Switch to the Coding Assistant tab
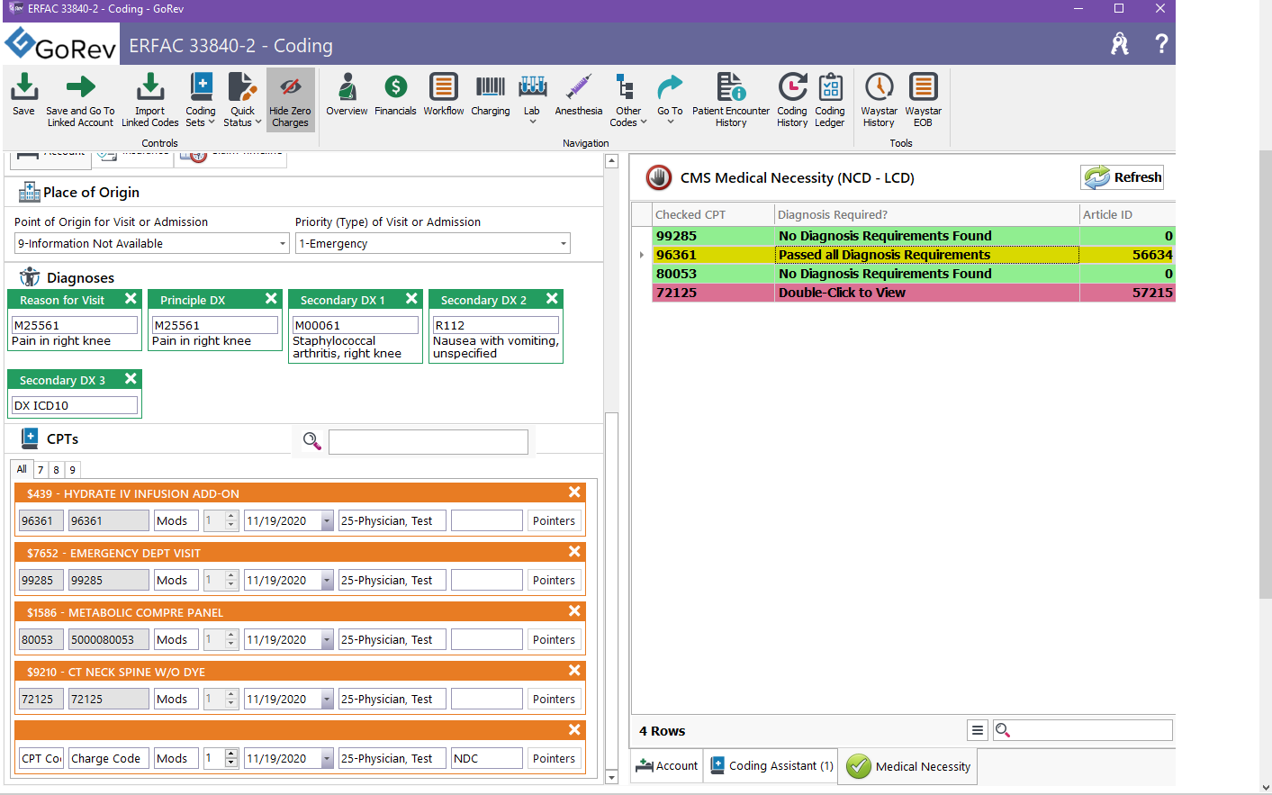Screen dimensions: 1272x795 (x=771, y=765)
